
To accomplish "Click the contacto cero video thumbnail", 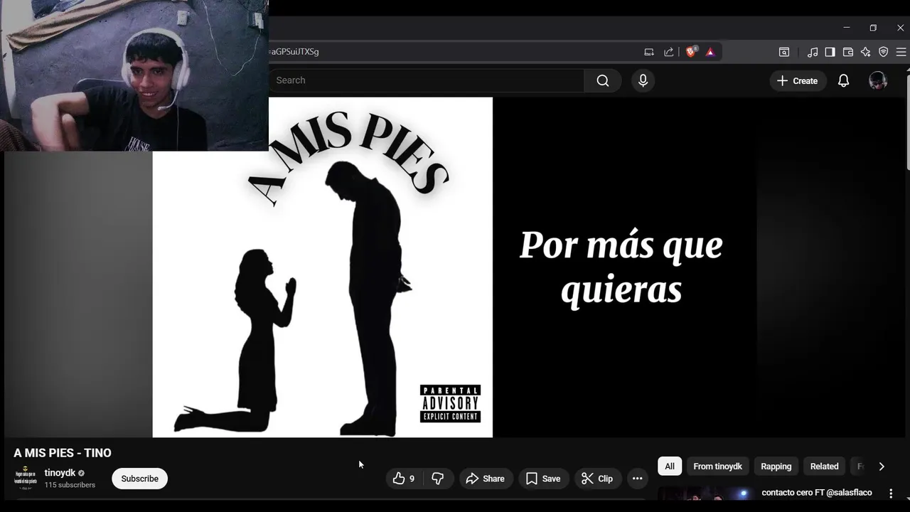I will click(x=705, y=493).
